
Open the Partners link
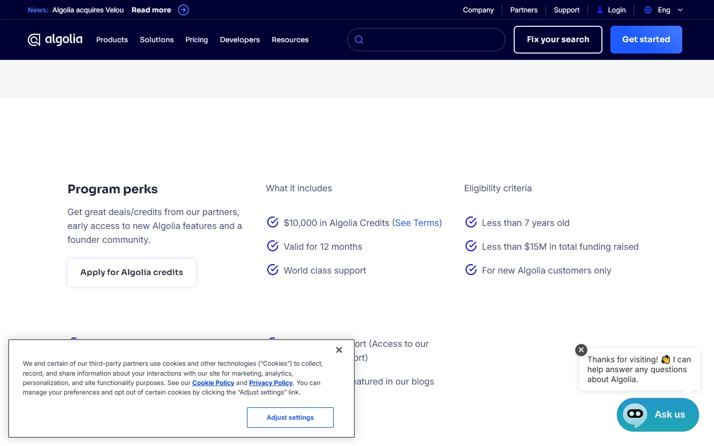coord(524,10)
